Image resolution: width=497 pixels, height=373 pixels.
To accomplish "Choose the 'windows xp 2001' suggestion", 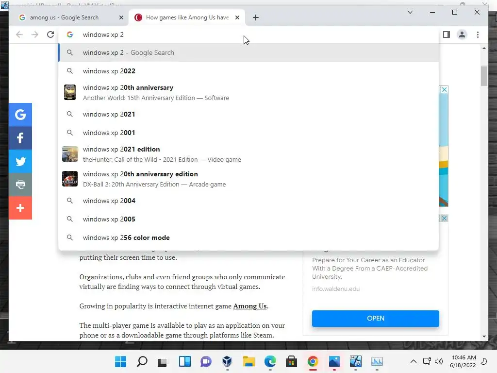I will coord(249,133).
